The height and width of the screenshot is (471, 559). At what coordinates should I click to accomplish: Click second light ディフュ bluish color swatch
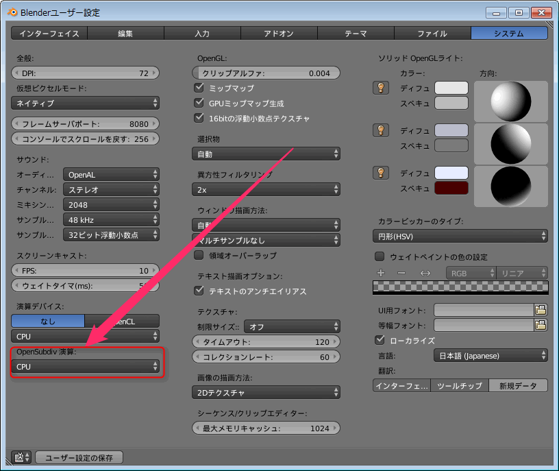451,130
